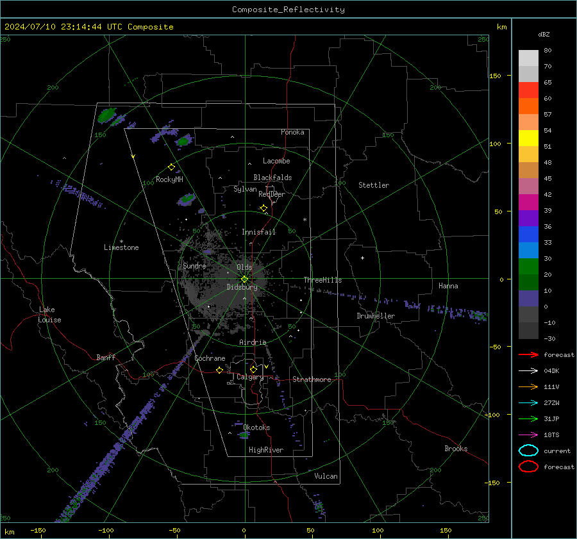577x539 pixels.
Task: Select the blue 36-33 dBZ swatch
Action: (x=528, y=235)
